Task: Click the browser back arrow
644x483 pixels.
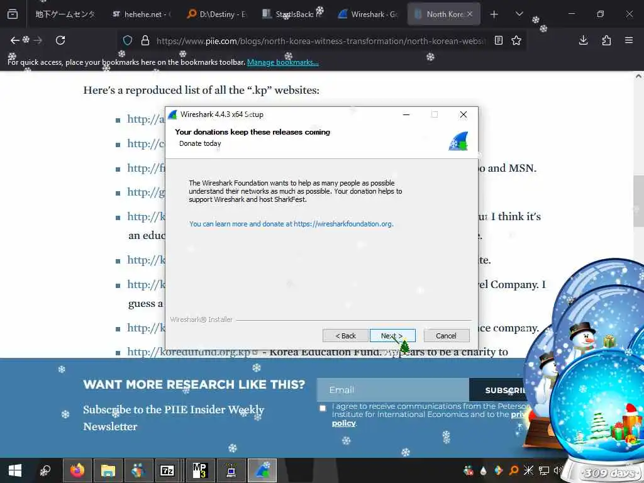Action: point(15,40)
